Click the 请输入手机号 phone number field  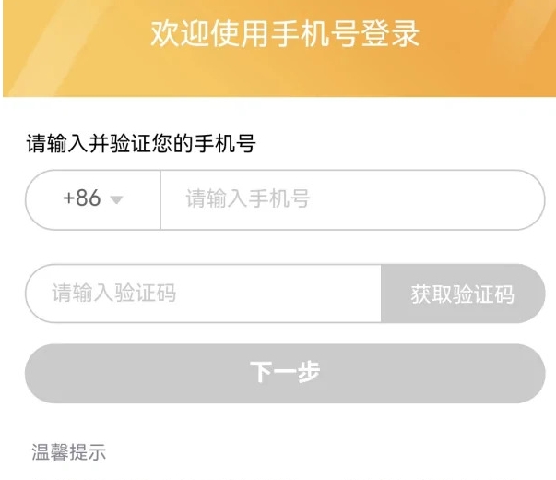350,199
